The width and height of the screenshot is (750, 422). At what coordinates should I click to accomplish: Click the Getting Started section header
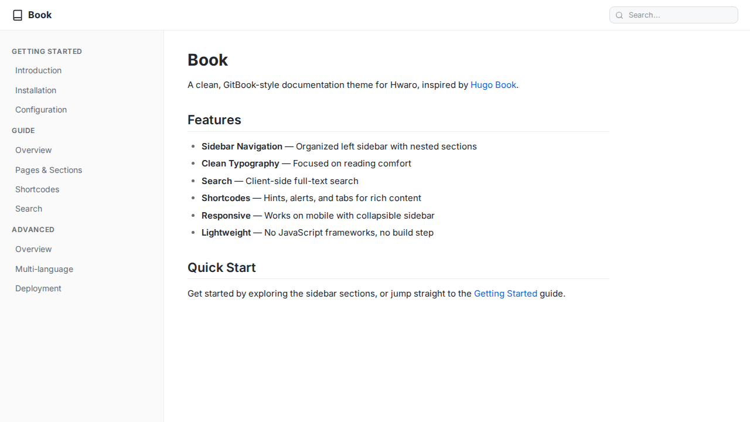pyautogui.click(x=47, y=52)
